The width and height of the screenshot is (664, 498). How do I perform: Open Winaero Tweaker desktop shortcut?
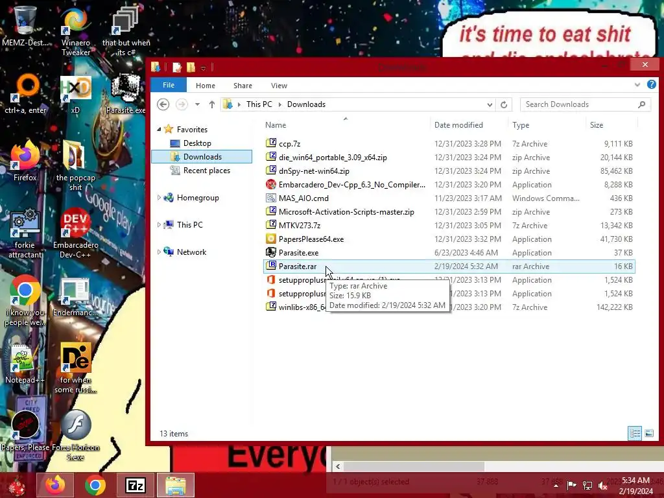pos(75,30)
